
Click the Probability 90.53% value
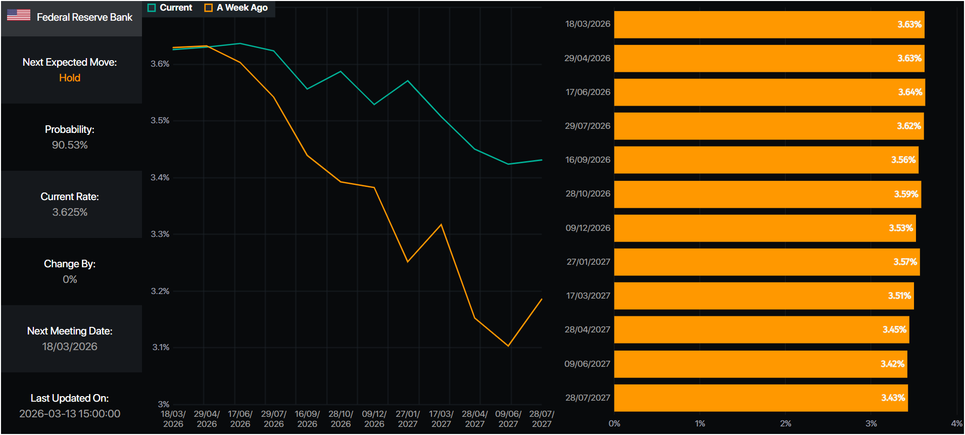point(70,145)
